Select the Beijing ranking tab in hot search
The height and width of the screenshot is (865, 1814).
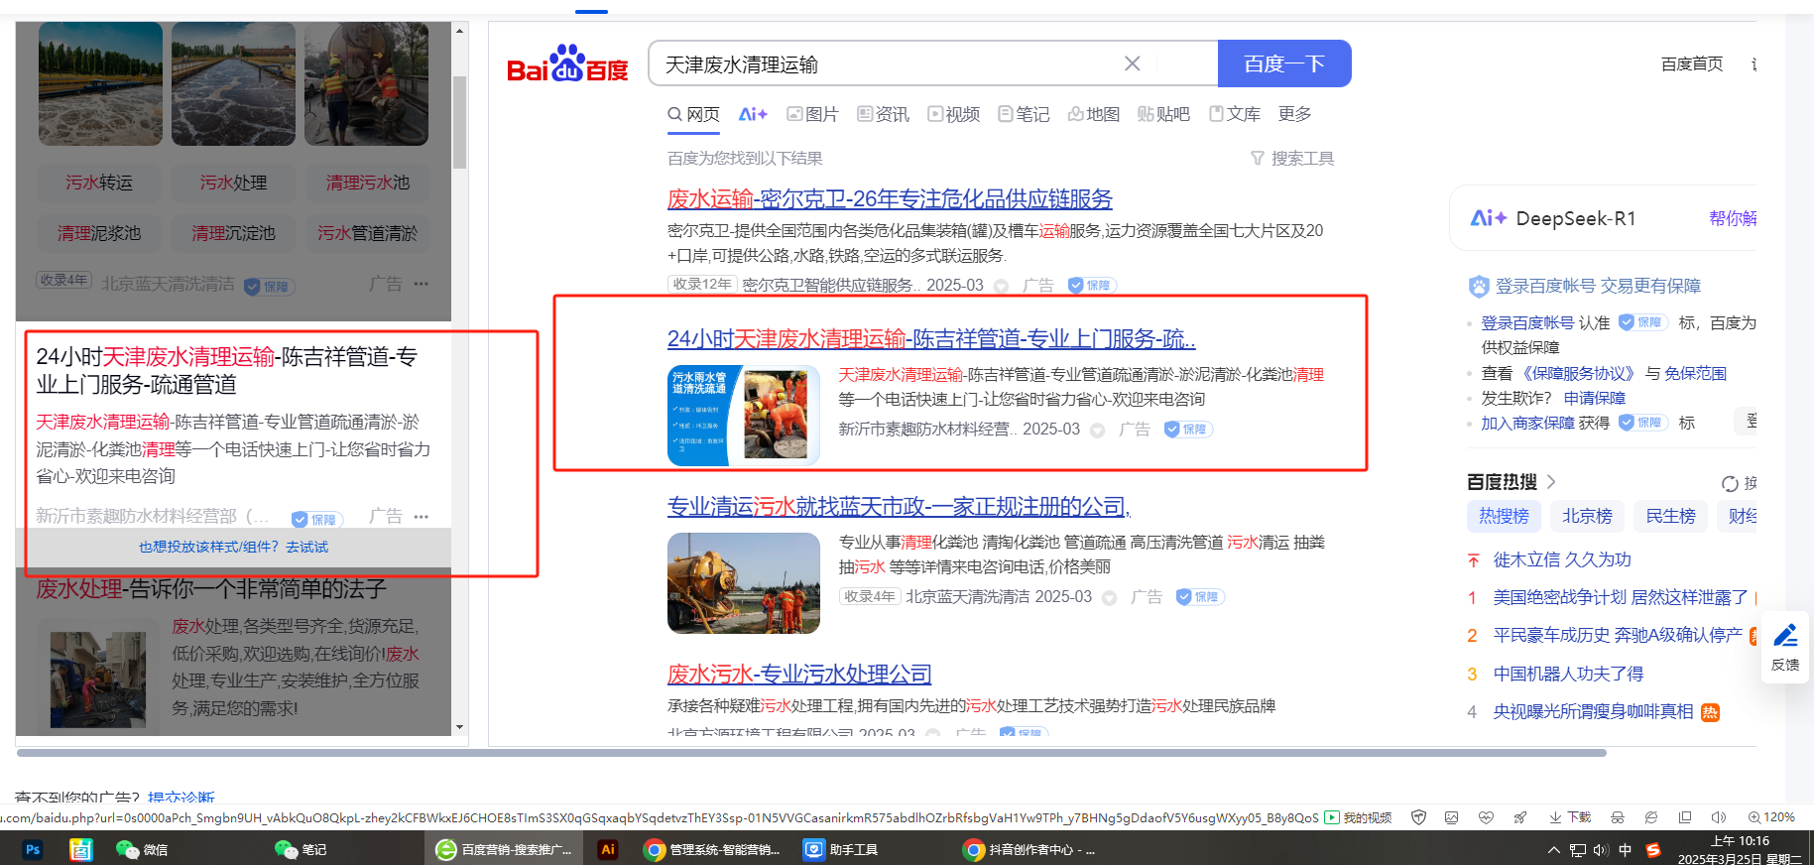[x=1587, y=516]
